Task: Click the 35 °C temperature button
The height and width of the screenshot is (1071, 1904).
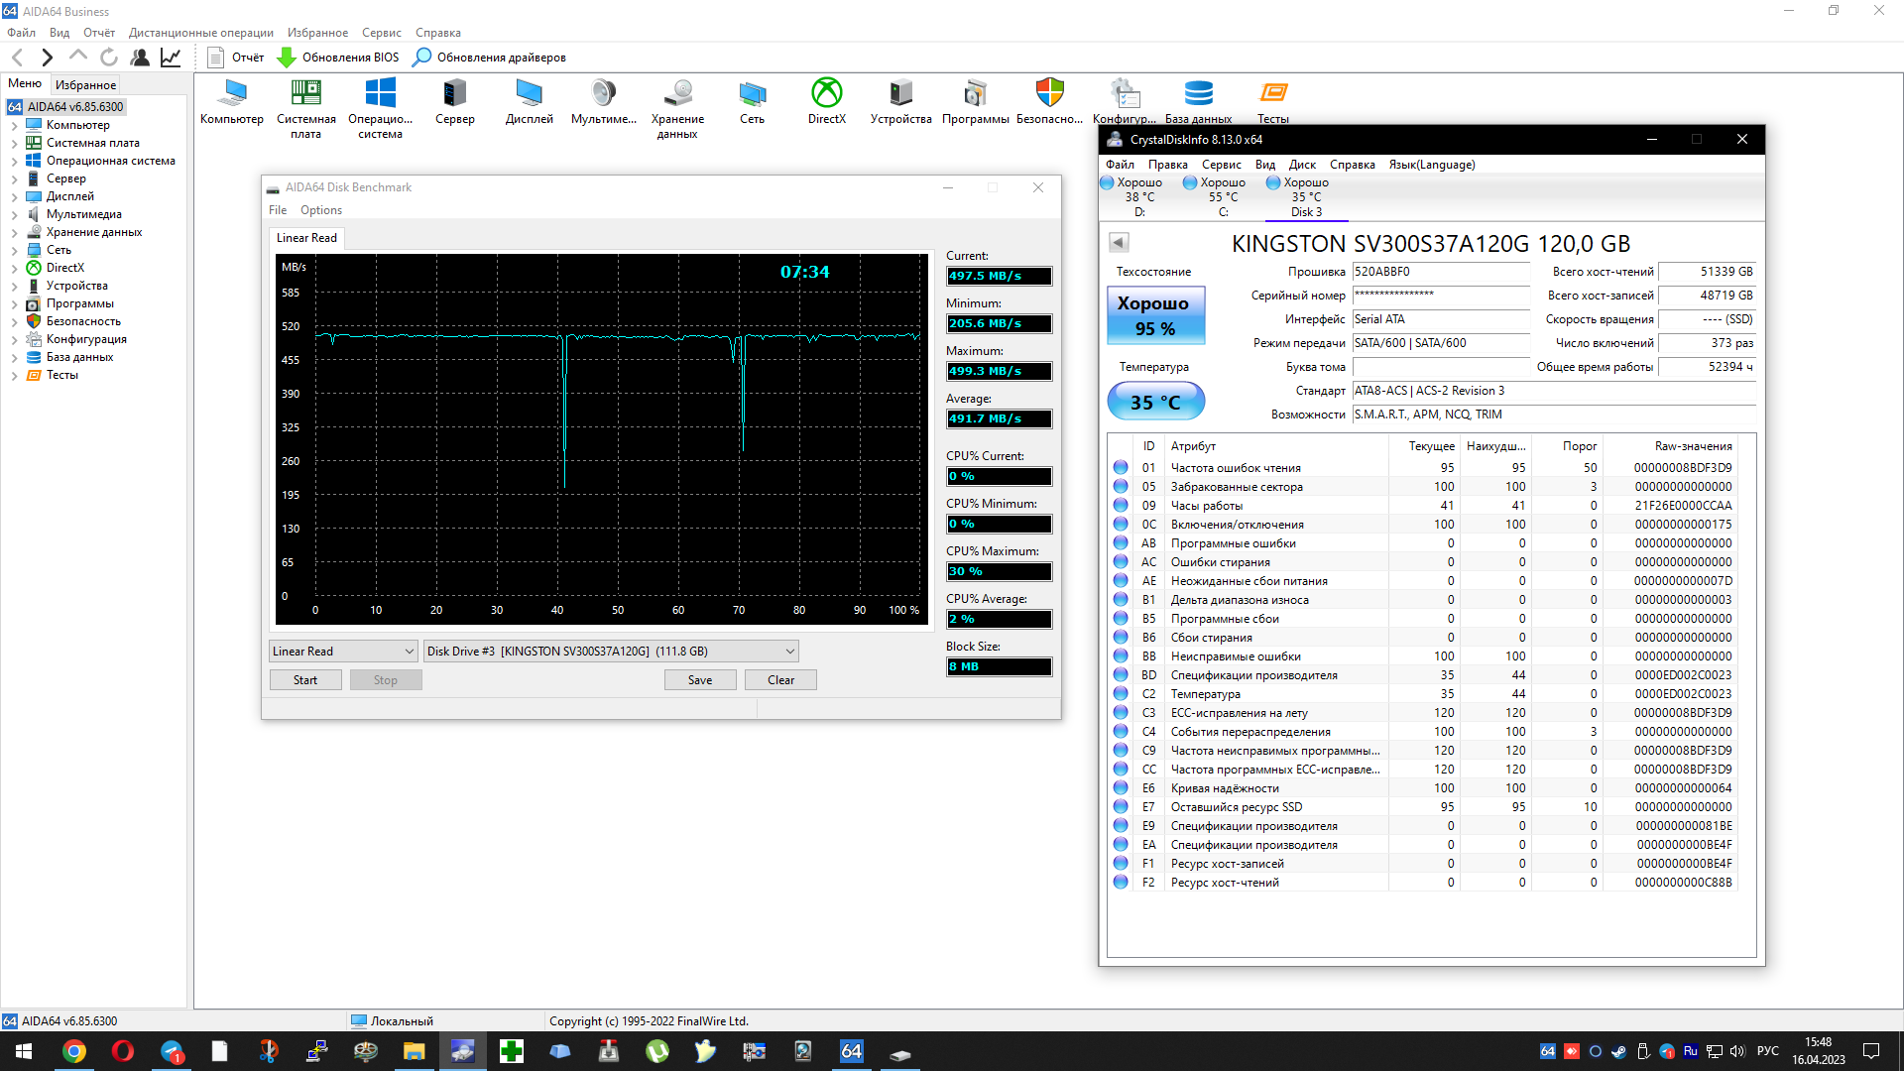Action: coord(1155,402)
